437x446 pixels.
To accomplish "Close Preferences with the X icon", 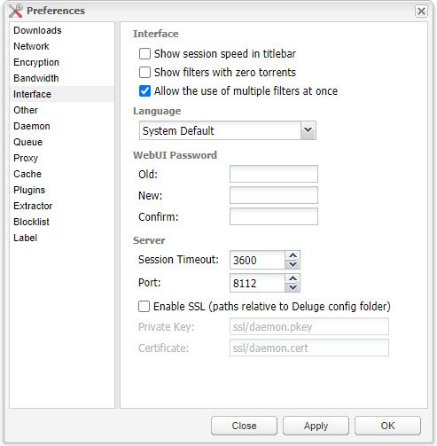I will pos(421,12).
